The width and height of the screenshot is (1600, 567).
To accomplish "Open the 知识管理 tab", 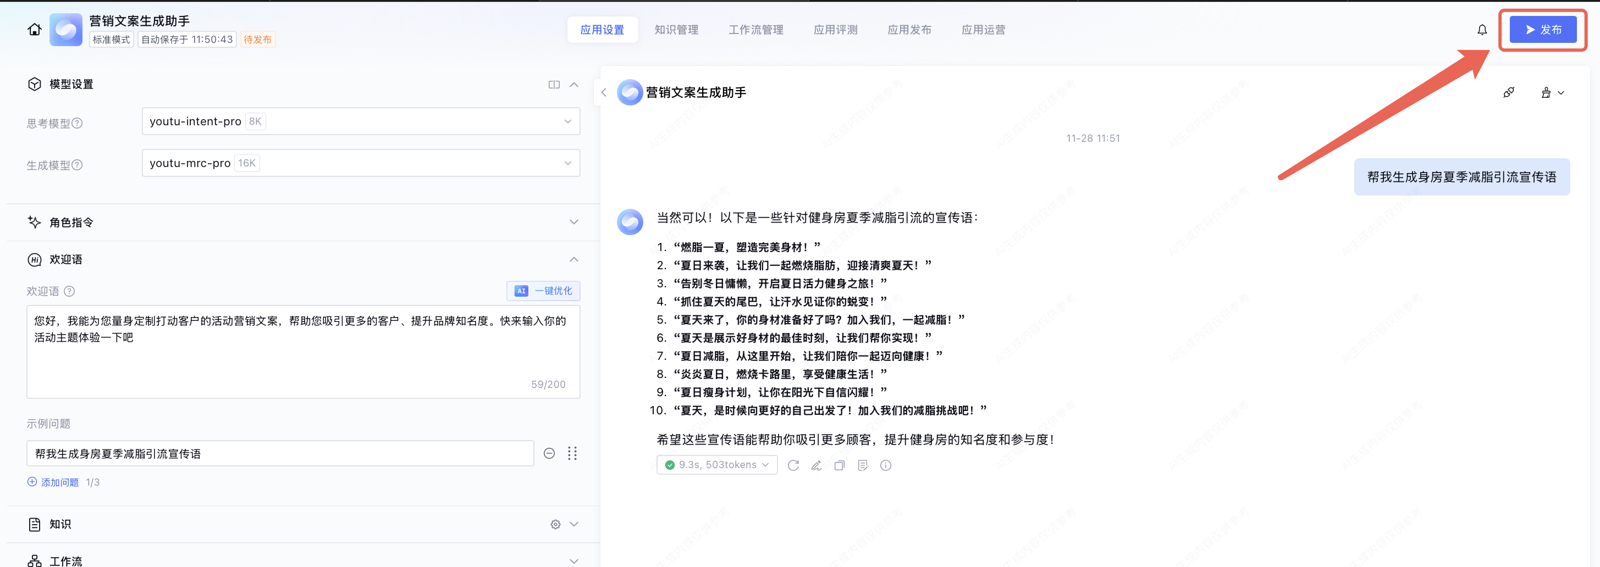I will 676,30.
